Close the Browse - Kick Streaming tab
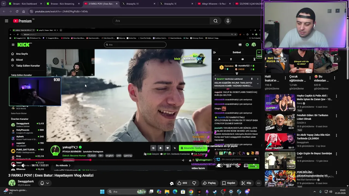The image size is (349, 196). [79, 4]
